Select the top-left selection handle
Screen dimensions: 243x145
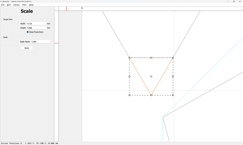pos(129,58)
